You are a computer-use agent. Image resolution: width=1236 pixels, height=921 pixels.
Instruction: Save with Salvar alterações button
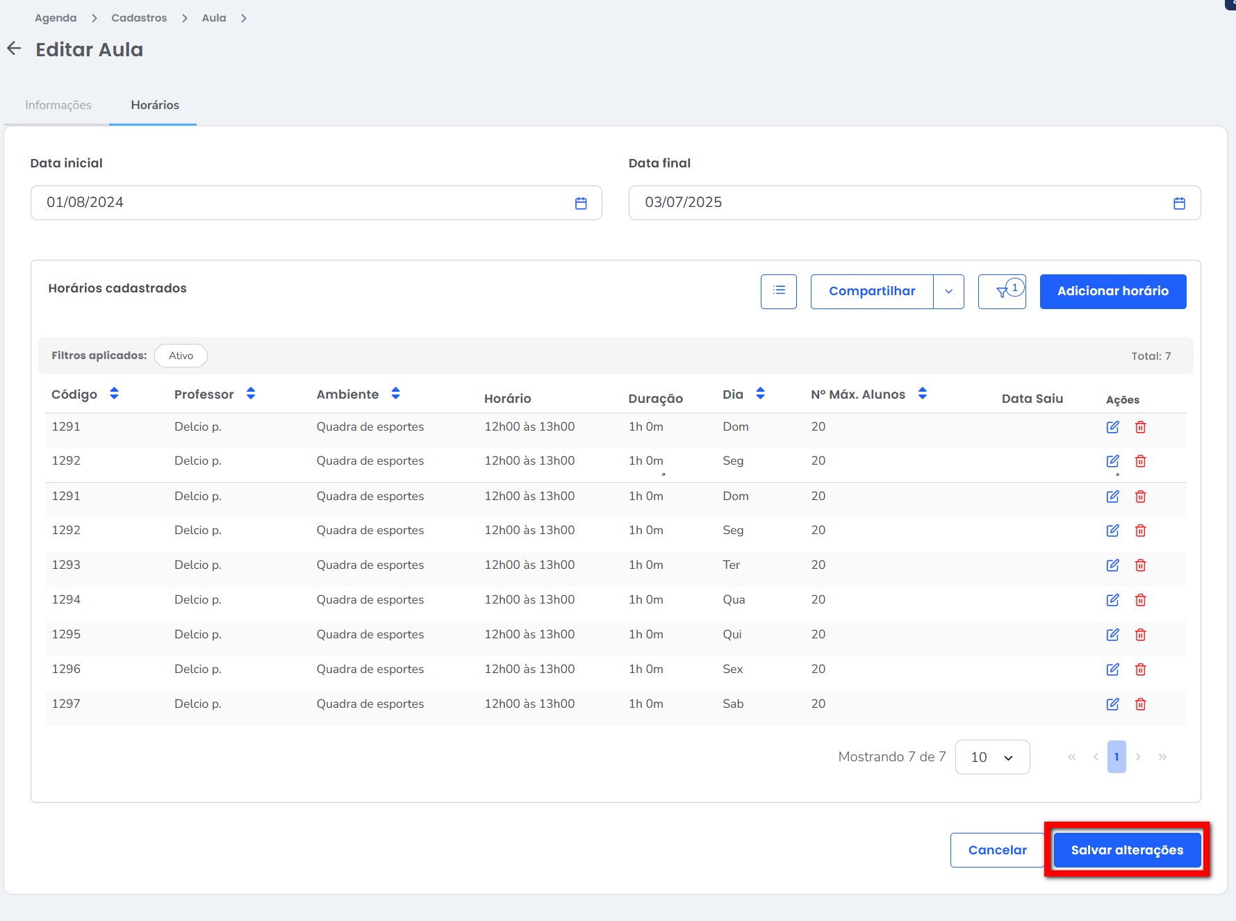tap(1127, 850)
